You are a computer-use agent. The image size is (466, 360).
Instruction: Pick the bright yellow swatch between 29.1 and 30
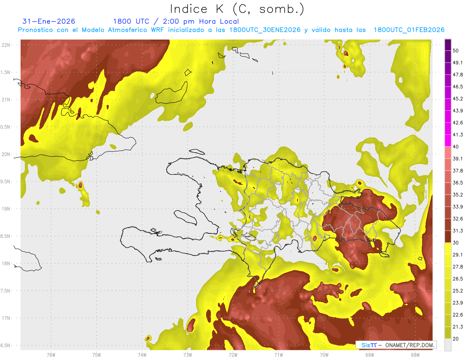(x=448, y=249)
